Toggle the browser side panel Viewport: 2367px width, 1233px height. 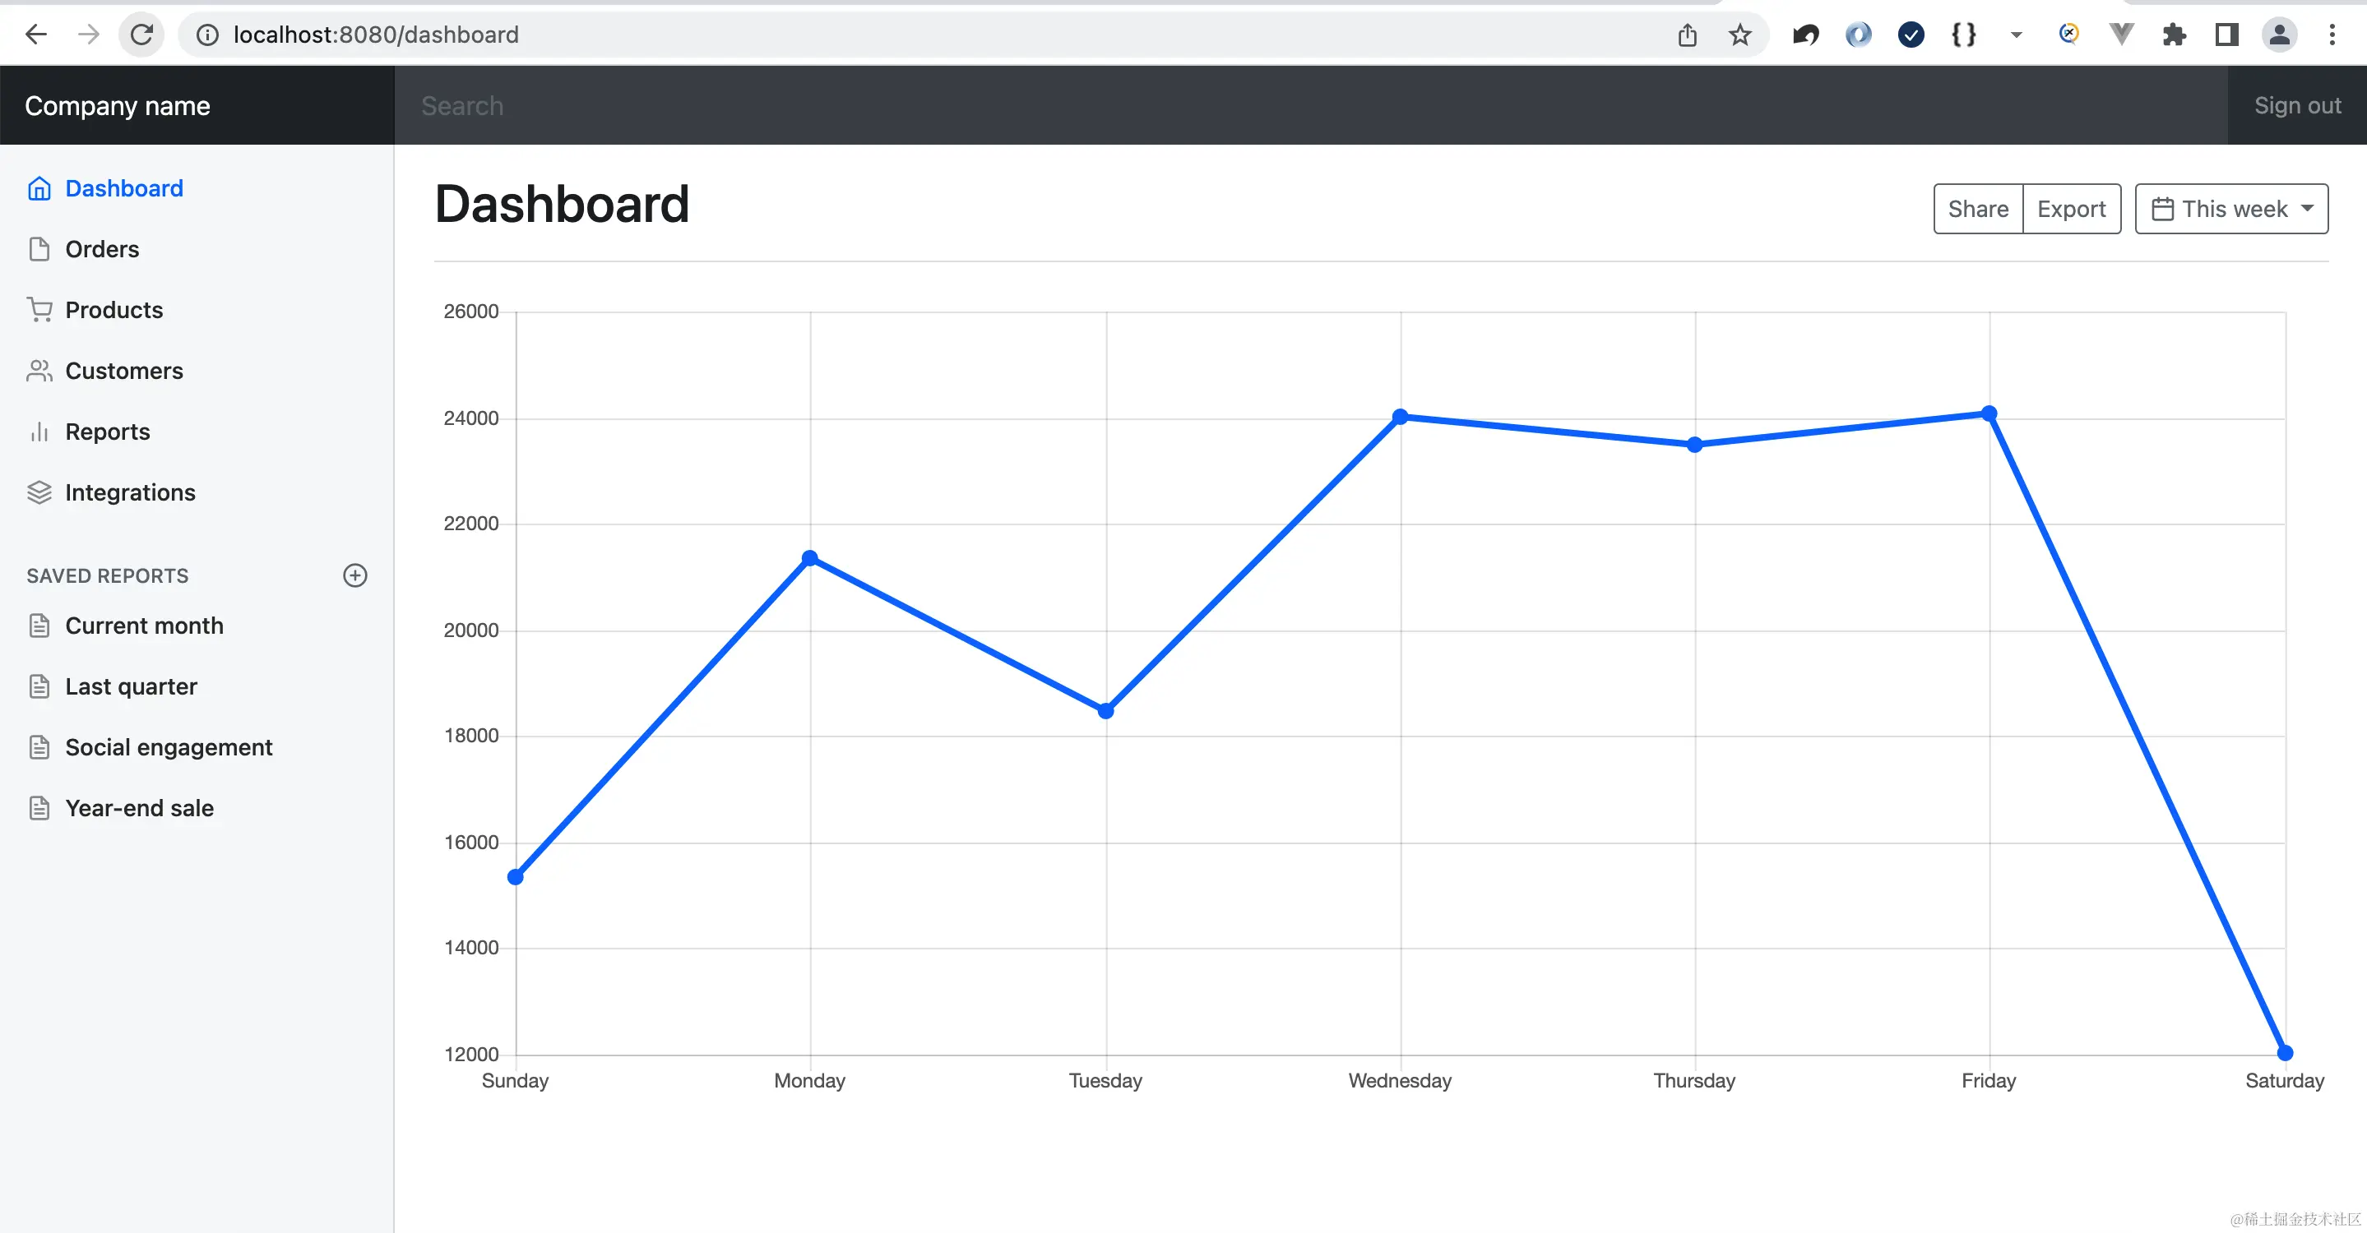pyautogui.click(x=2226, y=35)
